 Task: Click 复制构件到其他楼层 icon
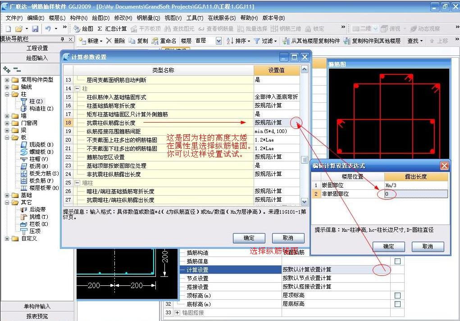[372, 41]
